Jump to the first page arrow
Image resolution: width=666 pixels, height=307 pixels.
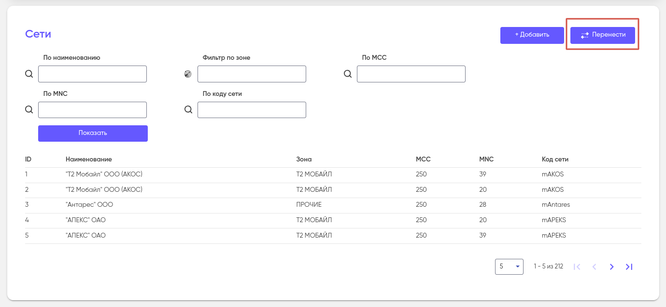[x=577, y=267]
